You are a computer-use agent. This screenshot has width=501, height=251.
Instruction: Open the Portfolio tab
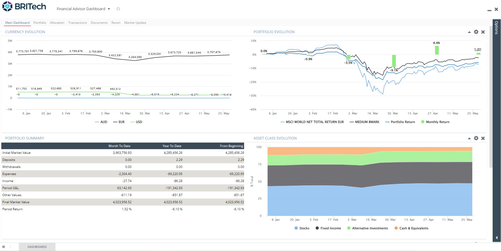click(x=40, y=23)
